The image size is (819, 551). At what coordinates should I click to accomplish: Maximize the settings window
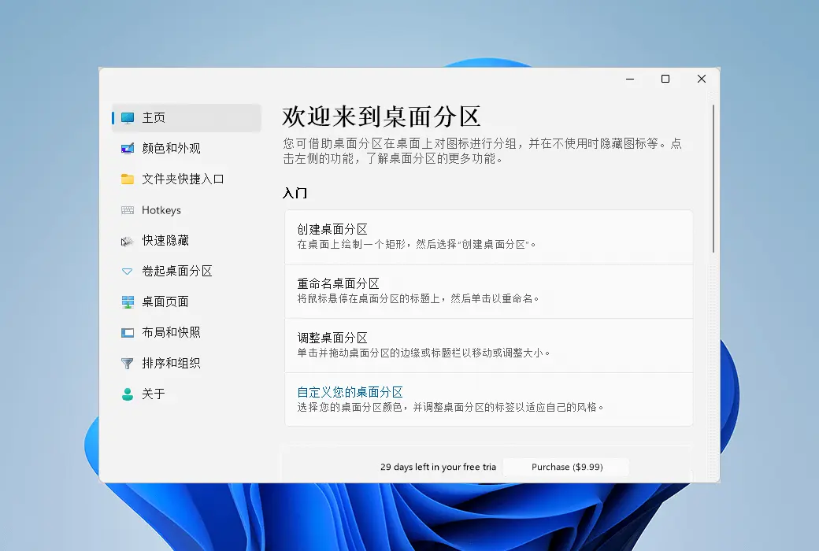(x=665, y=79)
